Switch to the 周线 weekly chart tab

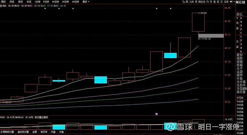coord(3,2)
